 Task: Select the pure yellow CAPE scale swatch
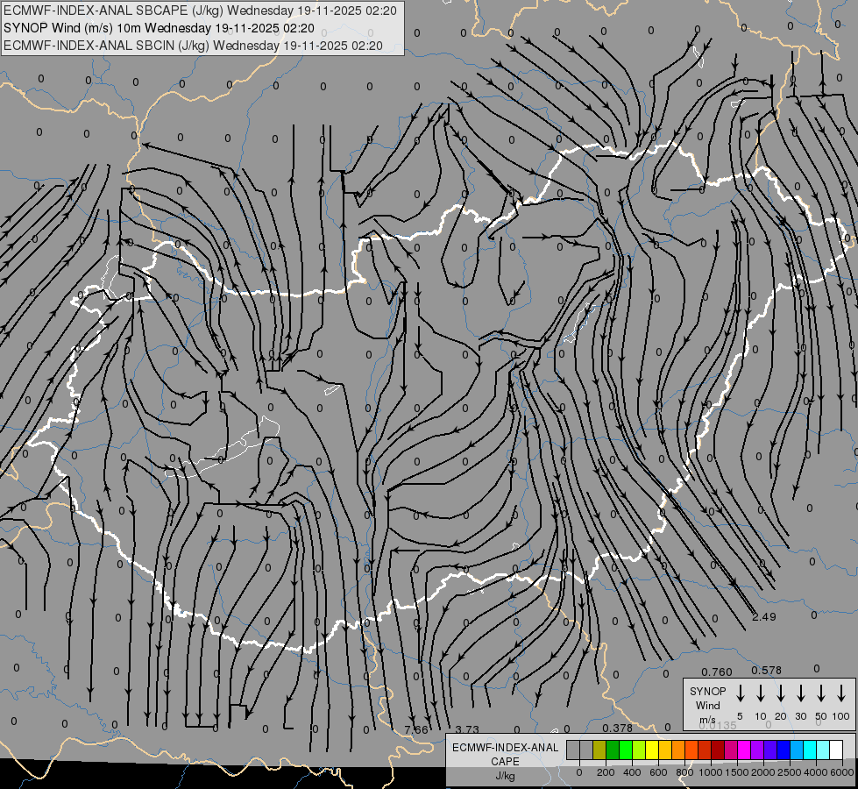pos(652,750)
